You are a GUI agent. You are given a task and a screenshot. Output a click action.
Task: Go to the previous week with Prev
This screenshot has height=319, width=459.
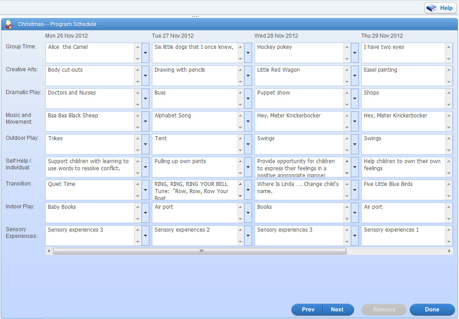[x=307, y=309]
